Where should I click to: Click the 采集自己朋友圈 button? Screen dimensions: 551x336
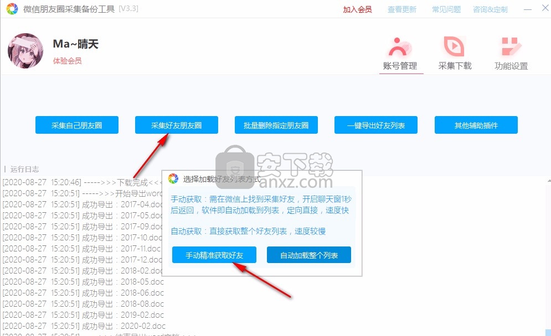[x=76, y=125]
